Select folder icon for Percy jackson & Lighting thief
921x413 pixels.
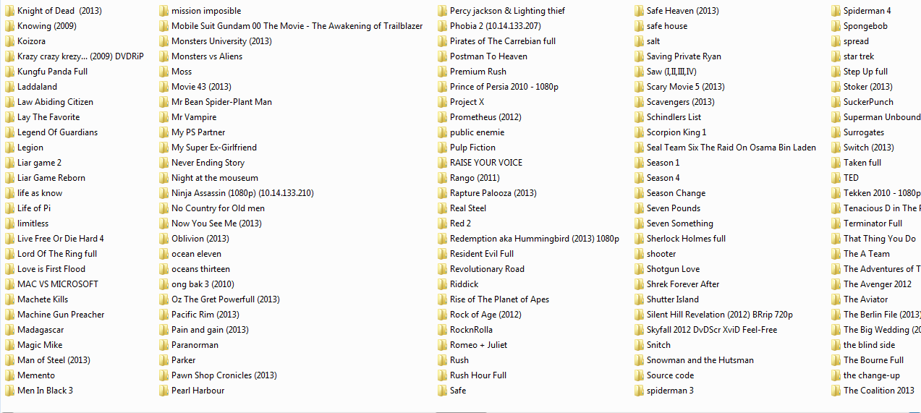click(442, 11)
